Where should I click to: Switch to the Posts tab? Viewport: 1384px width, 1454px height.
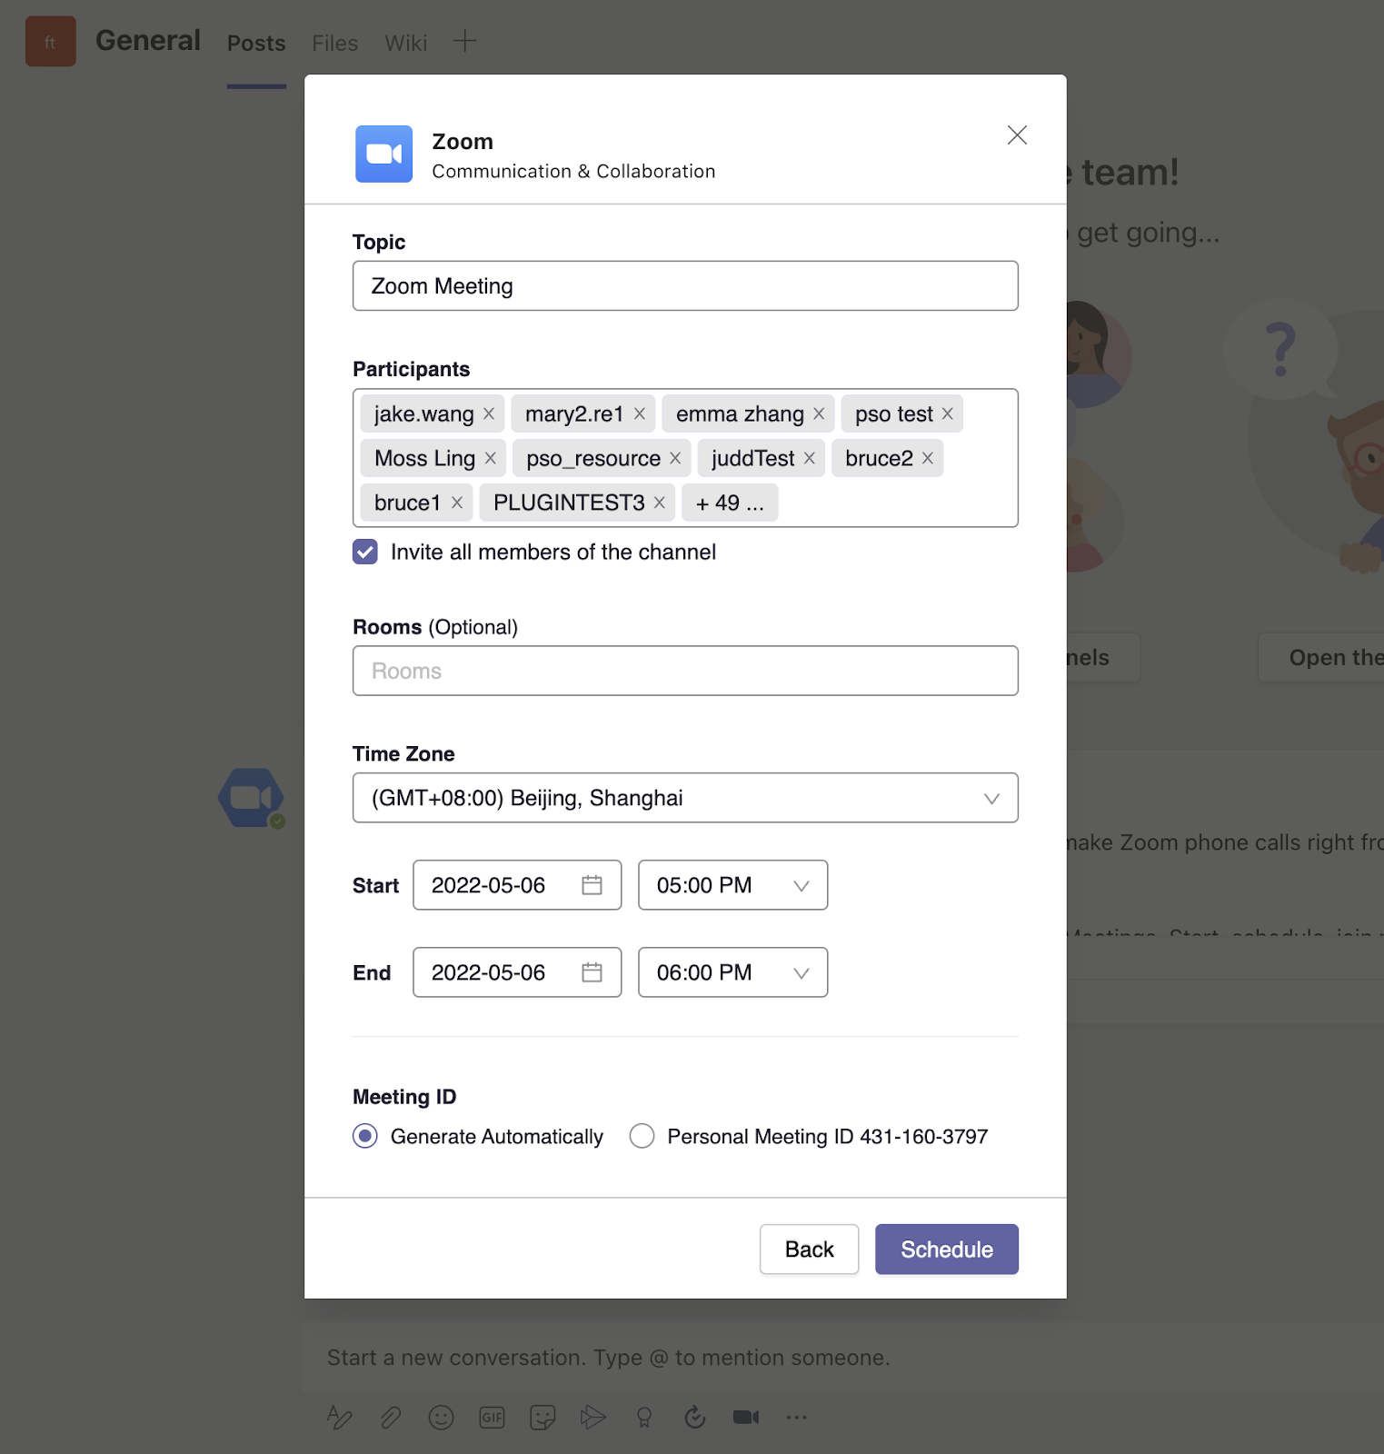256,43
